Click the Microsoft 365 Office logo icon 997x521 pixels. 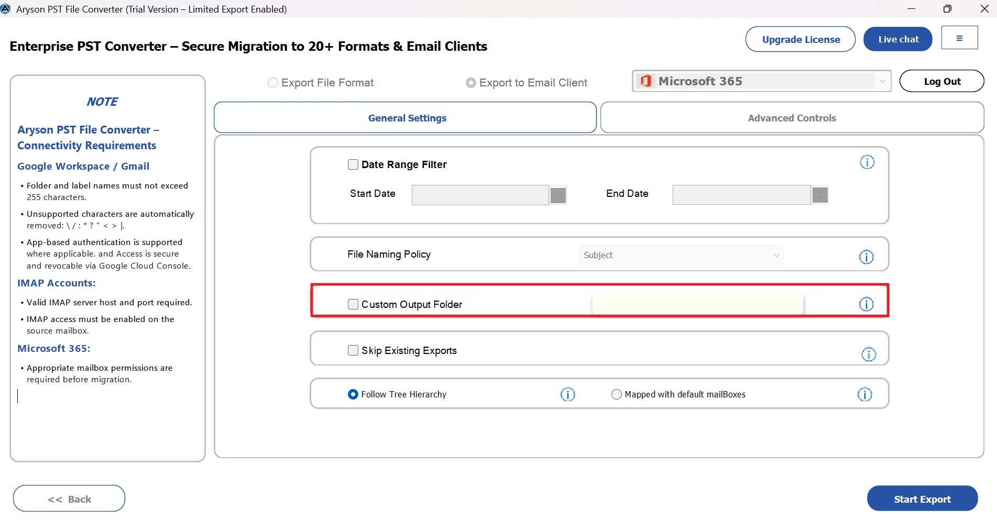[x=646, y=81]
